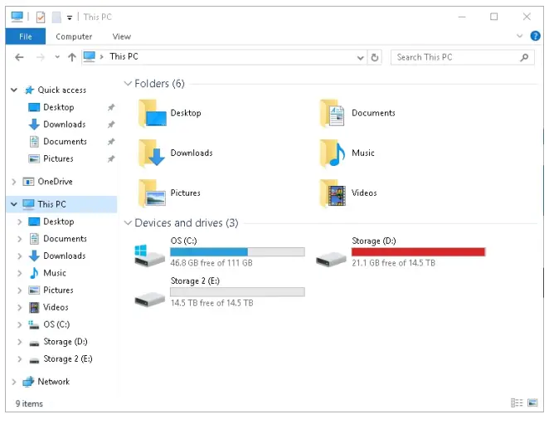Click the pin icon beside Pictures

pos(111,158)
